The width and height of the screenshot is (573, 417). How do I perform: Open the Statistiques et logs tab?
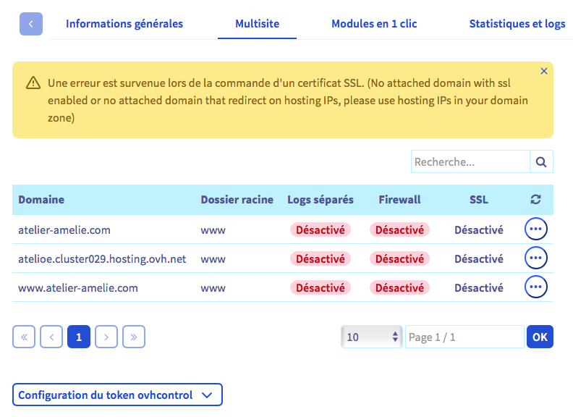[517, 24]
